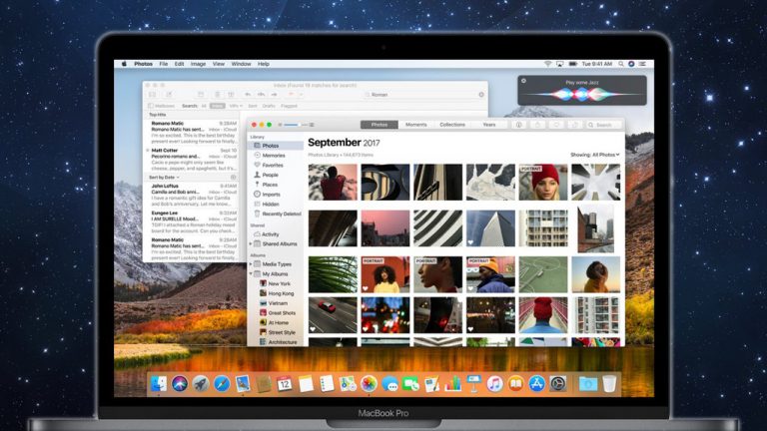This screenshot has height=431, width=767.
Task: Adjust thumbnail zoom slider in Photos
Action: tap(296, 125)
